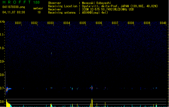Click the Observer label
169x107 pixels.
click(x=55, y=3)
